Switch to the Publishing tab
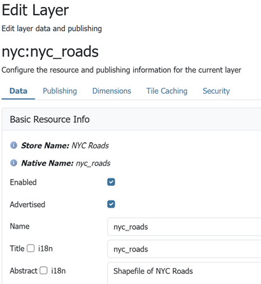Screen dimensions: 261x284 coord(60,91)
